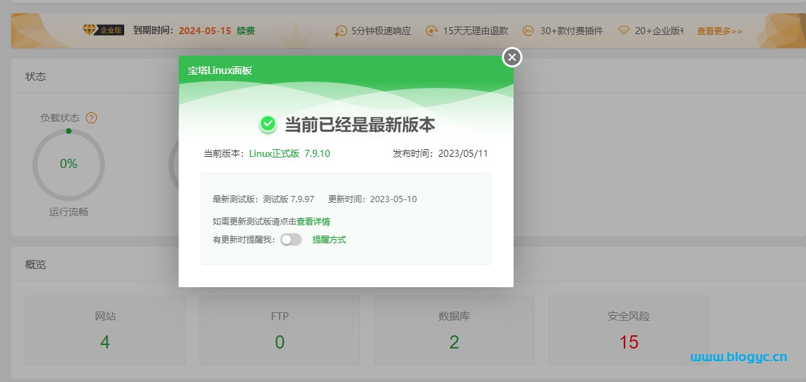Click the Linux正式版 7.9.10 version text

(290, 153)
